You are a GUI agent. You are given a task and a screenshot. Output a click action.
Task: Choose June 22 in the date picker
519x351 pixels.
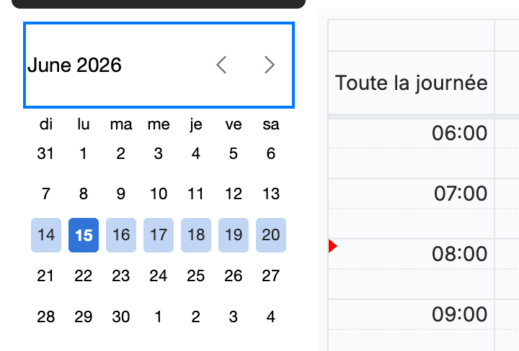click(x=84, y=275)
